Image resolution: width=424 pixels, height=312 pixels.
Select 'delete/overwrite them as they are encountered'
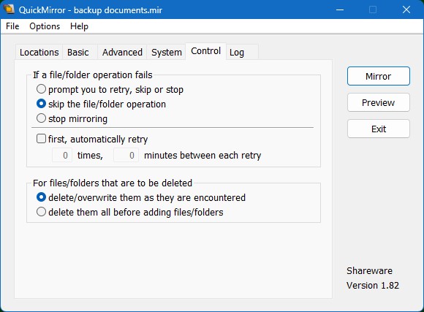coord(141,197)
